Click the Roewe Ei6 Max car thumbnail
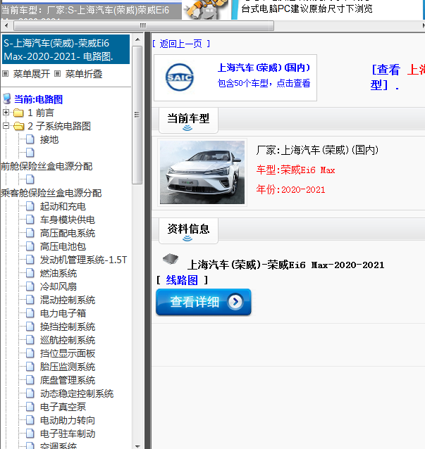This screenshot has width=425, height=449. point(202,172)
